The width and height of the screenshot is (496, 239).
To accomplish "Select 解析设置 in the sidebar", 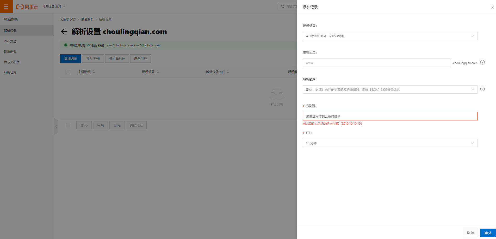I will [x=27, y=31].
